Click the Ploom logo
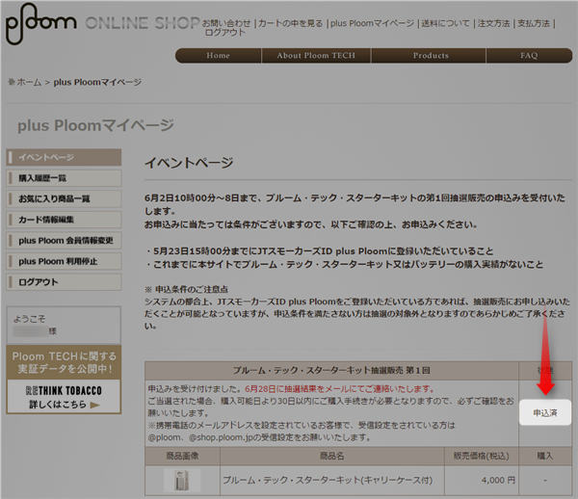 (x=40, y=24)
